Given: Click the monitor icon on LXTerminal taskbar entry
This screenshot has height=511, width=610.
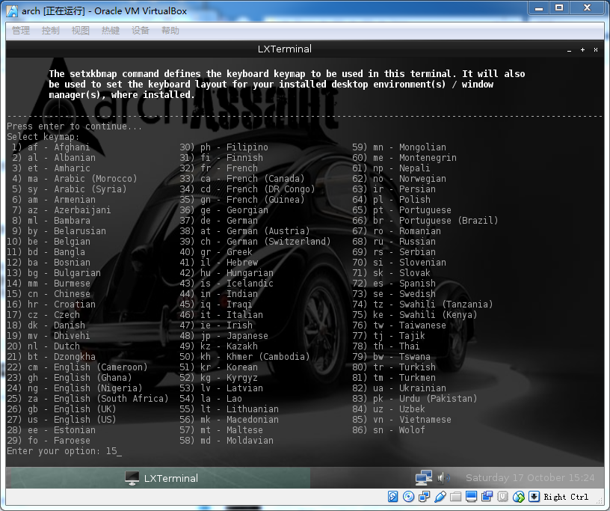Looking at the screenshot, I should (132, 478).
